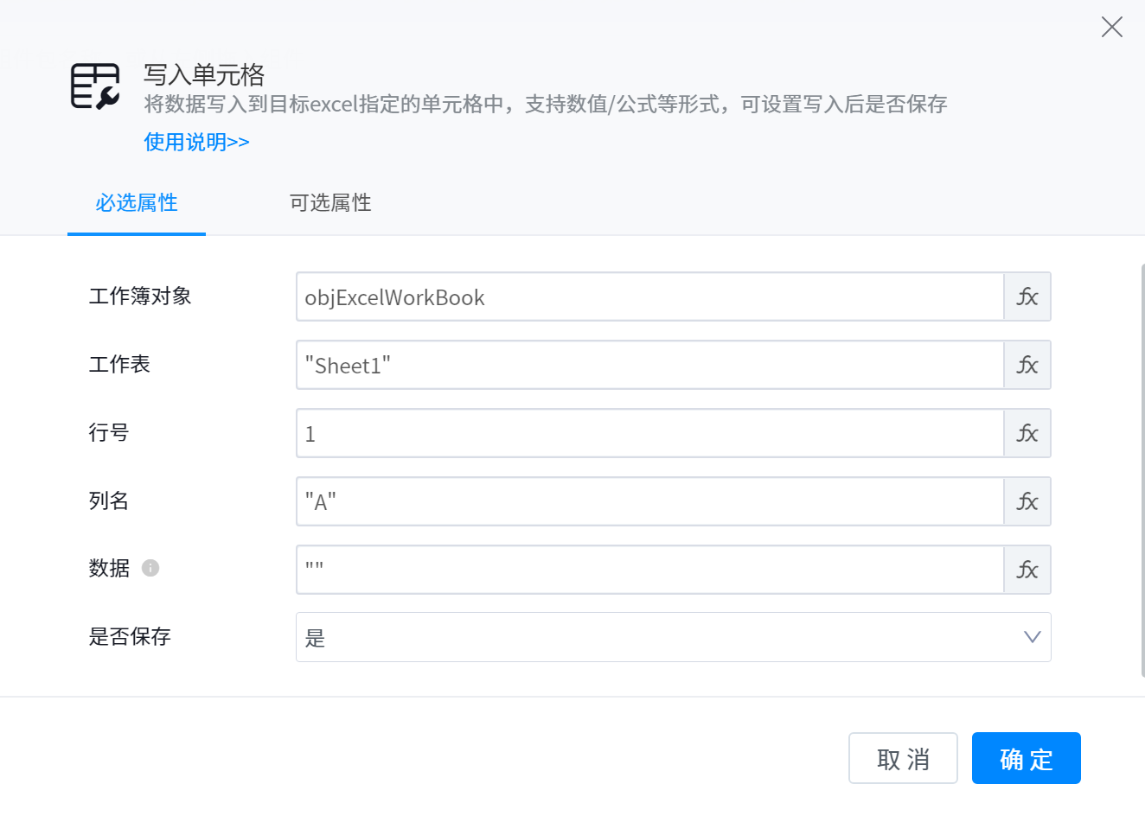Image resolution: width=1145 pixels, height=816 pixels.
Task: Click fx button beside 行号 input
Action: coord(1027,433)
